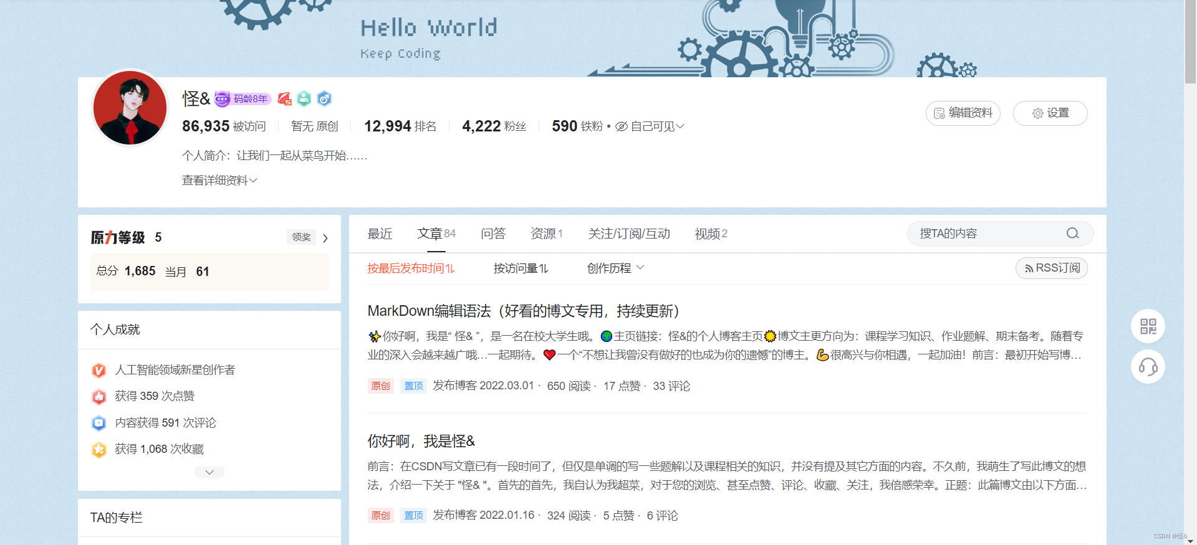Image resolution: width=1197 pixels, height=545 pixels.
Task: Open the customer service headset button
Action: [x=1148, y=367]
